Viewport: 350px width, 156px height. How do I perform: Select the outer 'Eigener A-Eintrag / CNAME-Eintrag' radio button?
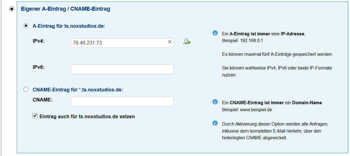pyautogui.click(x=12, y=9)
